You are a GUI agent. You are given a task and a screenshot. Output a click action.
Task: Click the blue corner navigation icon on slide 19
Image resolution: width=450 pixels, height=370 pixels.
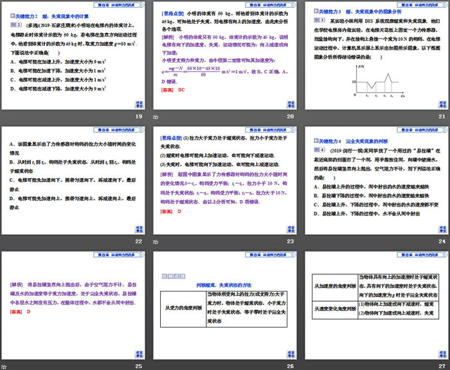coord(139,104)
